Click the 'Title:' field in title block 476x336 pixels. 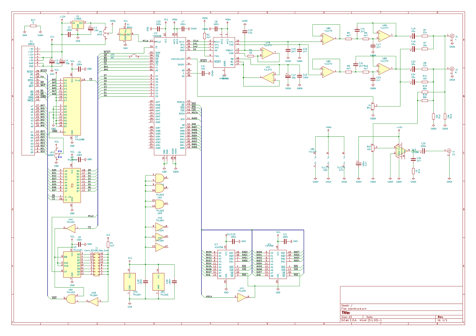click(346, 313)
